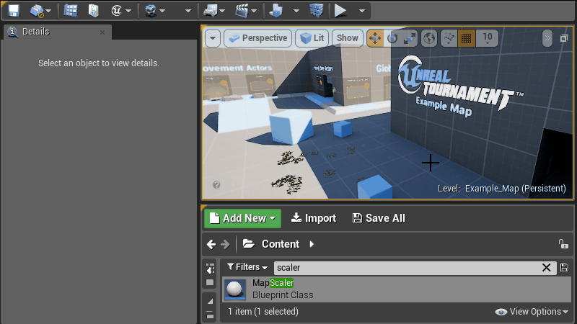This screenshot has height=324, width=577.
Task: Click the Details panel magnifier icon
Action: pyautogui.click(x=13, y=32)
